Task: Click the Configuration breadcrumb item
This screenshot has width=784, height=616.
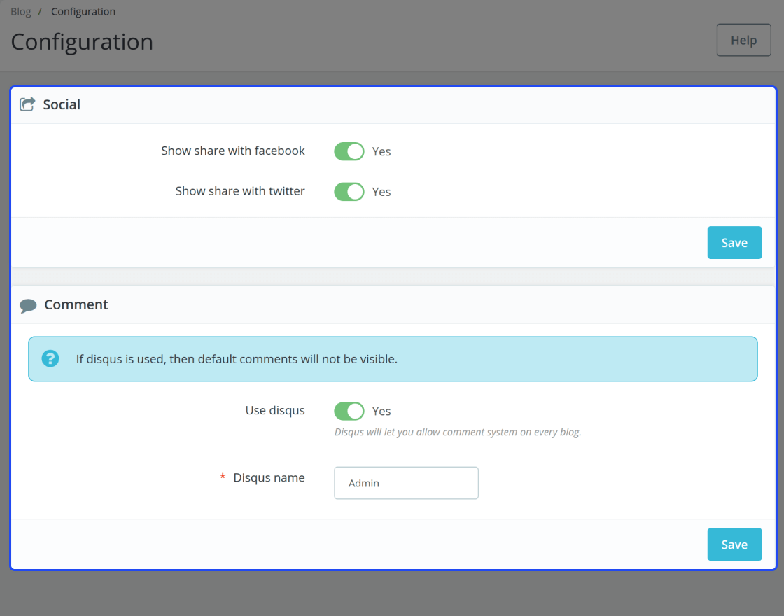Action: 83,11
